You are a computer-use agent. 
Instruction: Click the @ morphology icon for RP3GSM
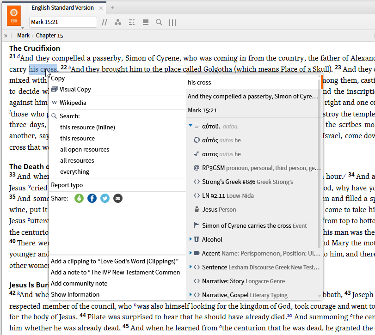(x=197, y=168)
